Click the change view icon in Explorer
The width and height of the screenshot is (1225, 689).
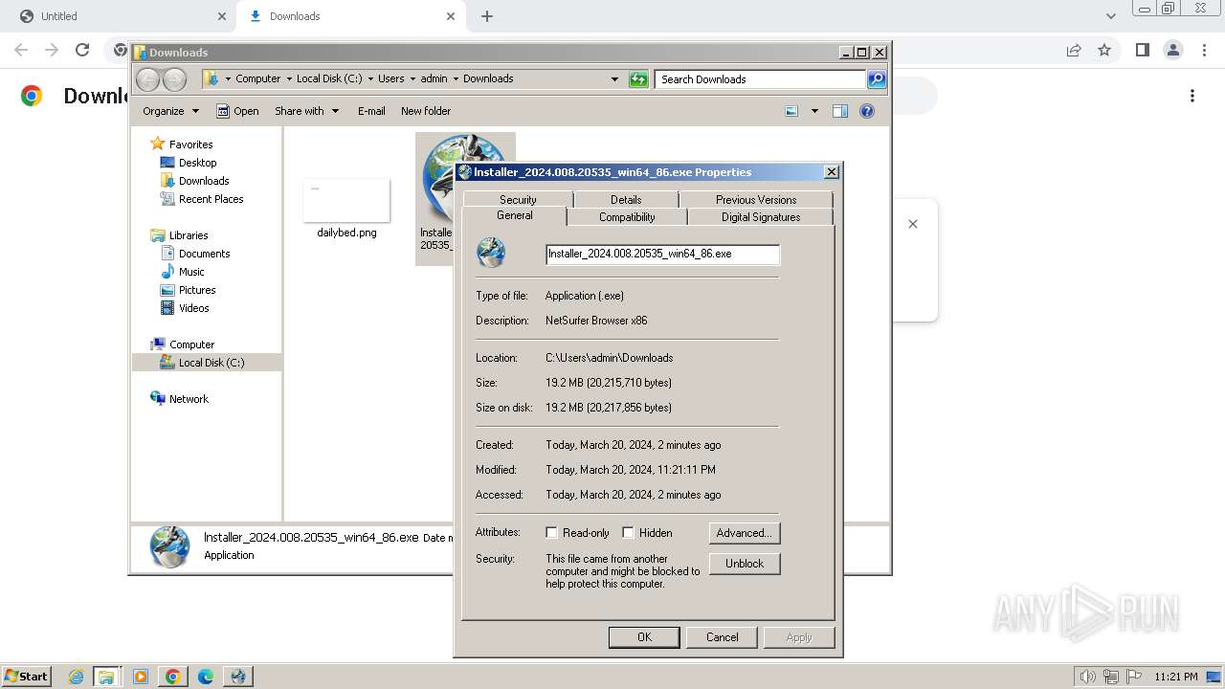[791, 111]
